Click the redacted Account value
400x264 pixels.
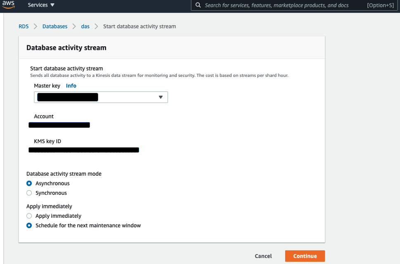[59, 125]
